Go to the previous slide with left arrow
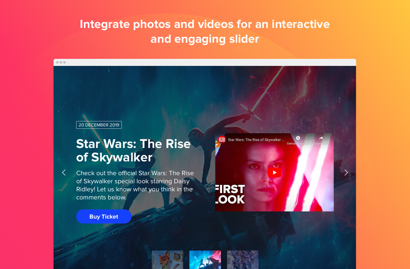The height and width of the screenshot is (269, 410). [64, 172]
